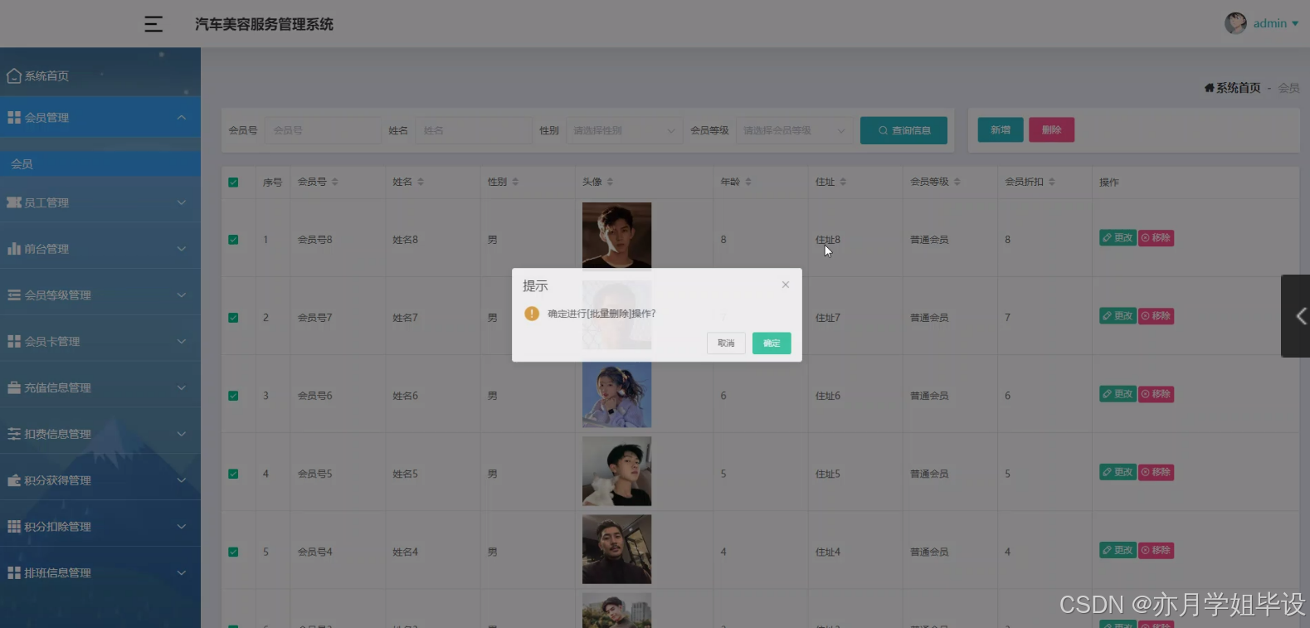
Task: Click the 排班信息管理 grid icon
Action: pos(14,572)
